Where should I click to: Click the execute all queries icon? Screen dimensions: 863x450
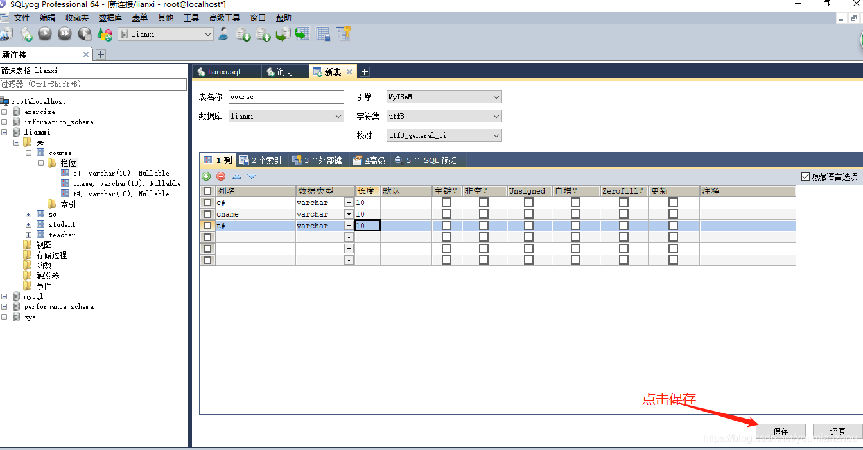click(x=65, y=34)
